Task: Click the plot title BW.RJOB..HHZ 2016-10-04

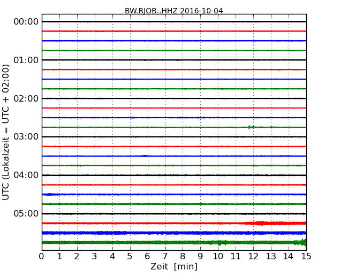Action: pyautogui.click(x=174, y=11)
